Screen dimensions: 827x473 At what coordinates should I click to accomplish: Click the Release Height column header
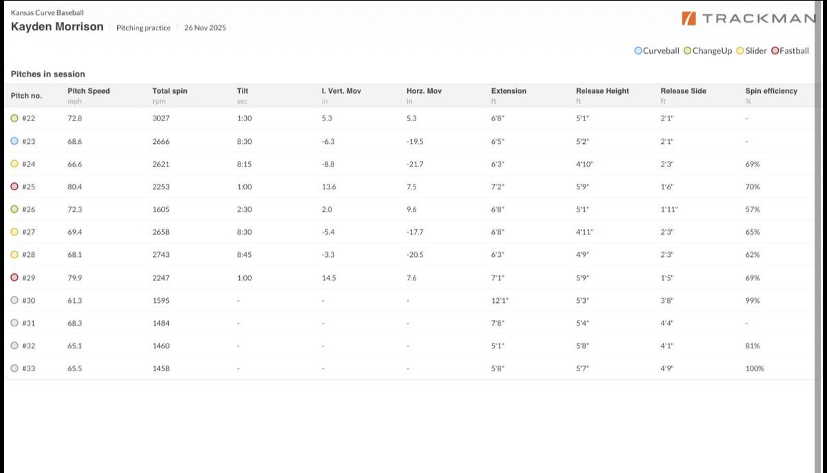click(x=602, y=91)
